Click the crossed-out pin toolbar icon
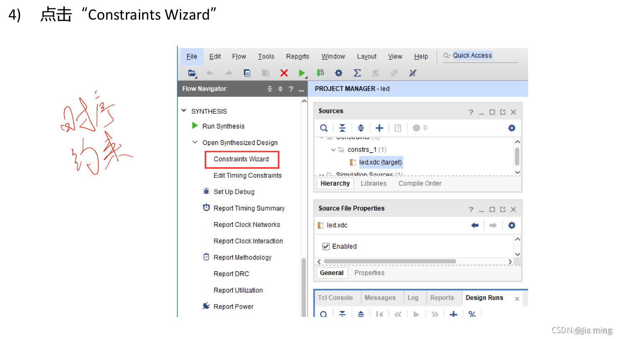The width and height of the screenshot is (618, 339). 413,73
